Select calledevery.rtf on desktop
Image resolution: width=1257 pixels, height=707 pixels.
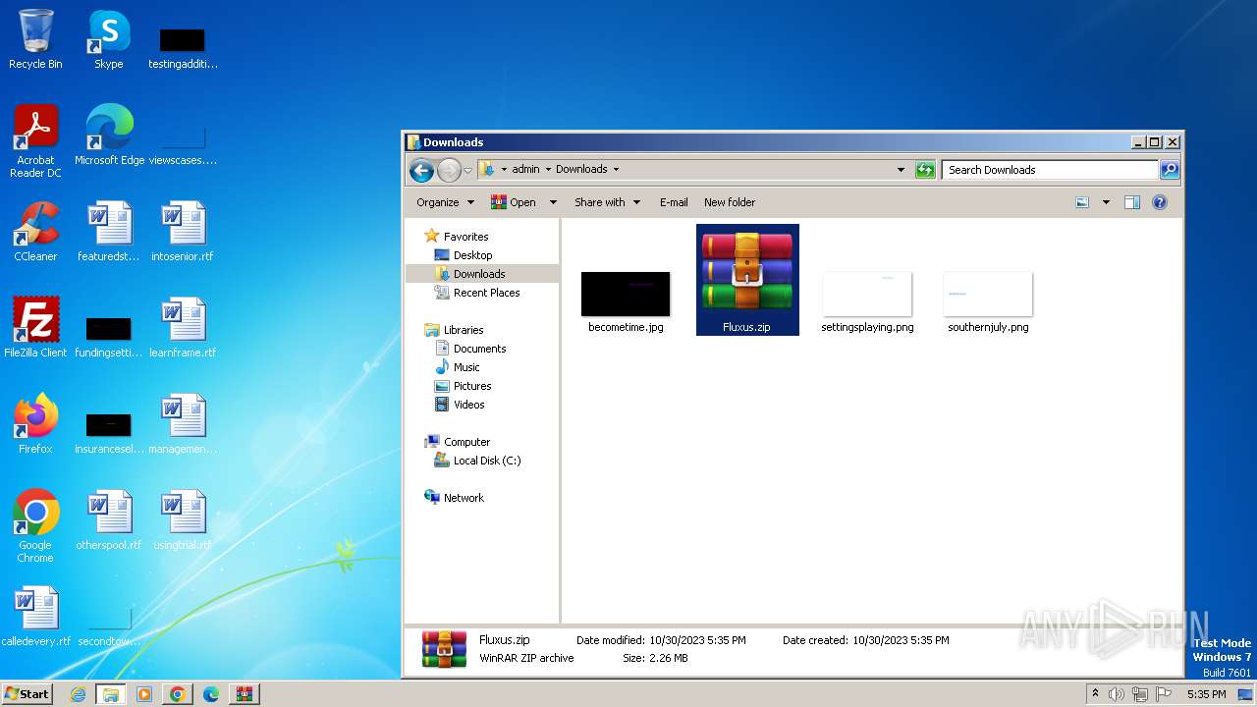pyautogui.click(x=35, y=617)
